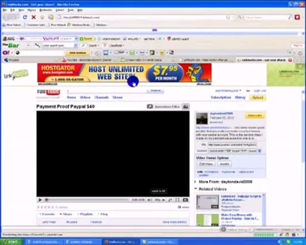Open the History menu

coord(32,10)
